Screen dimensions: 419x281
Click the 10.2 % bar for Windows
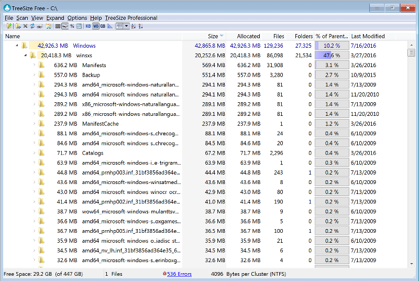pyautogui.click(x=332, y=46)
